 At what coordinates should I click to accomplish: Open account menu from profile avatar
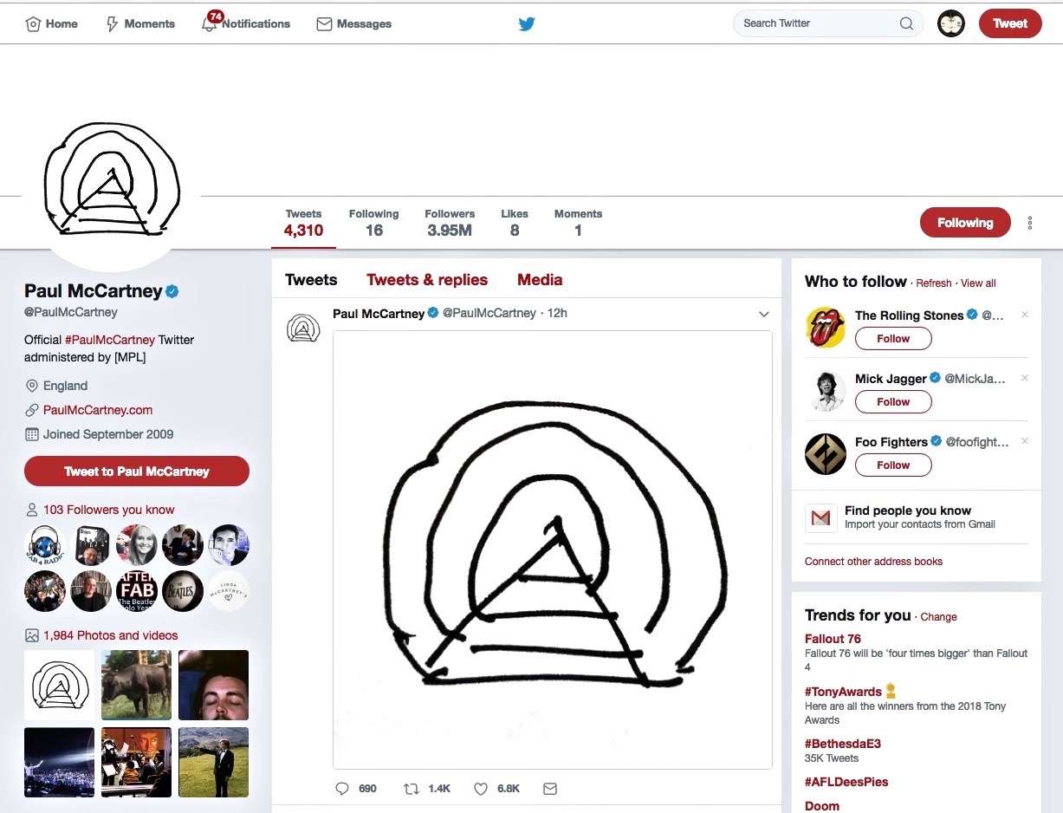click(951, 23)
